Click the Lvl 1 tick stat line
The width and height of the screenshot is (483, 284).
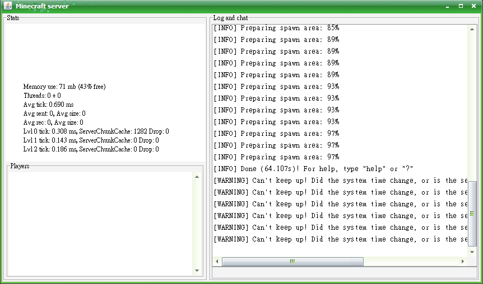tap(91, 140)
